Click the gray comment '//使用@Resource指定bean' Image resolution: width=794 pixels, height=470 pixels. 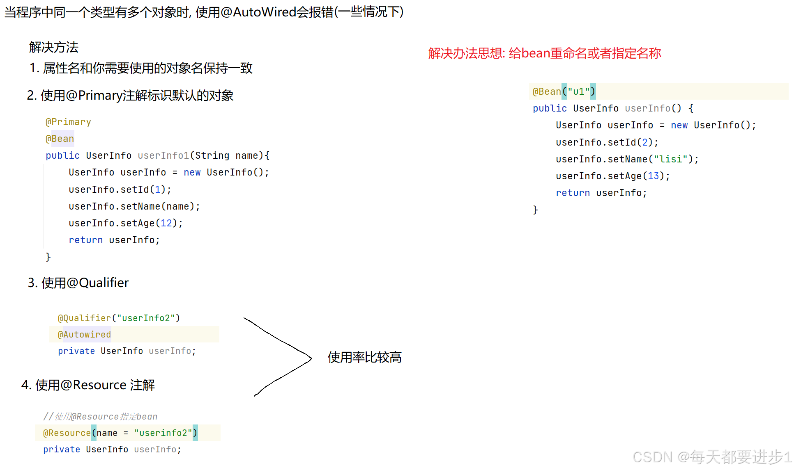click(100, 417)
